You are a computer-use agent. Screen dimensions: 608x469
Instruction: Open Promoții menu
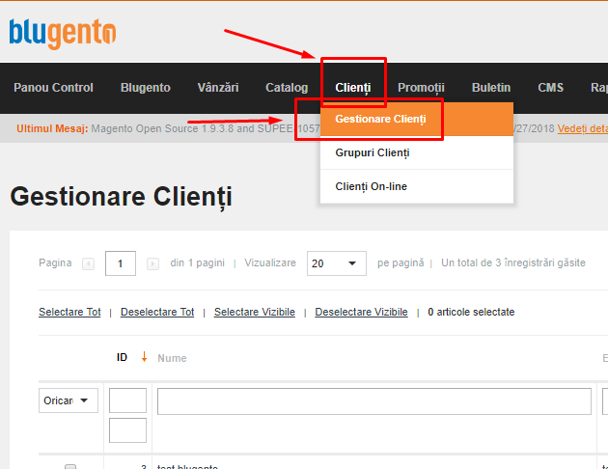pyautogui.click(x=421, y=88)
